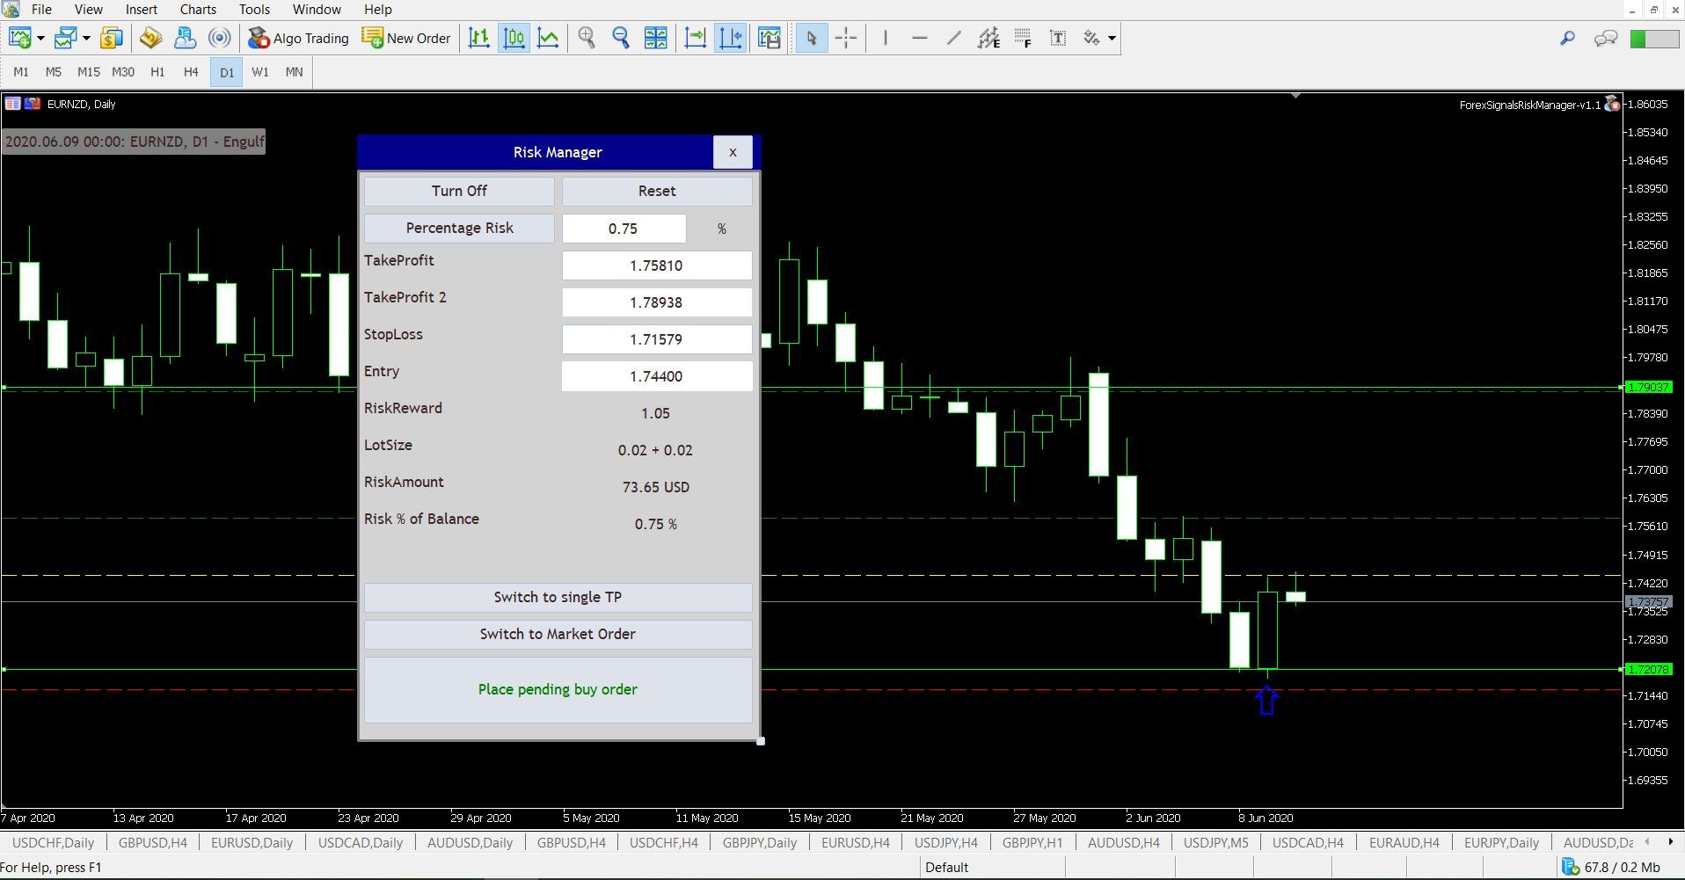Open the Help menu
The image size is (1685, 880).
point(378,10)
